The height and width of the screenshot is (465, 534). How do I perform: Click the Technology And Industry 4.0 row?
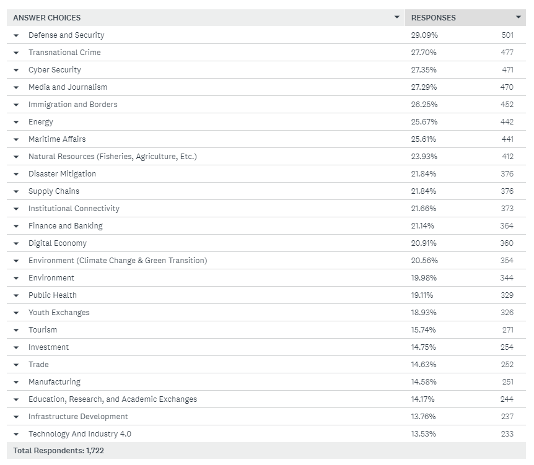click(x=80, y=434)
